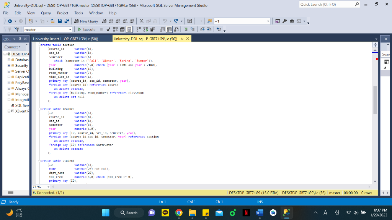This screenshot has width=392, height=220.
Task: Click the Cut scissors icon
Action: pyautogui.click(x=141, y=21)
